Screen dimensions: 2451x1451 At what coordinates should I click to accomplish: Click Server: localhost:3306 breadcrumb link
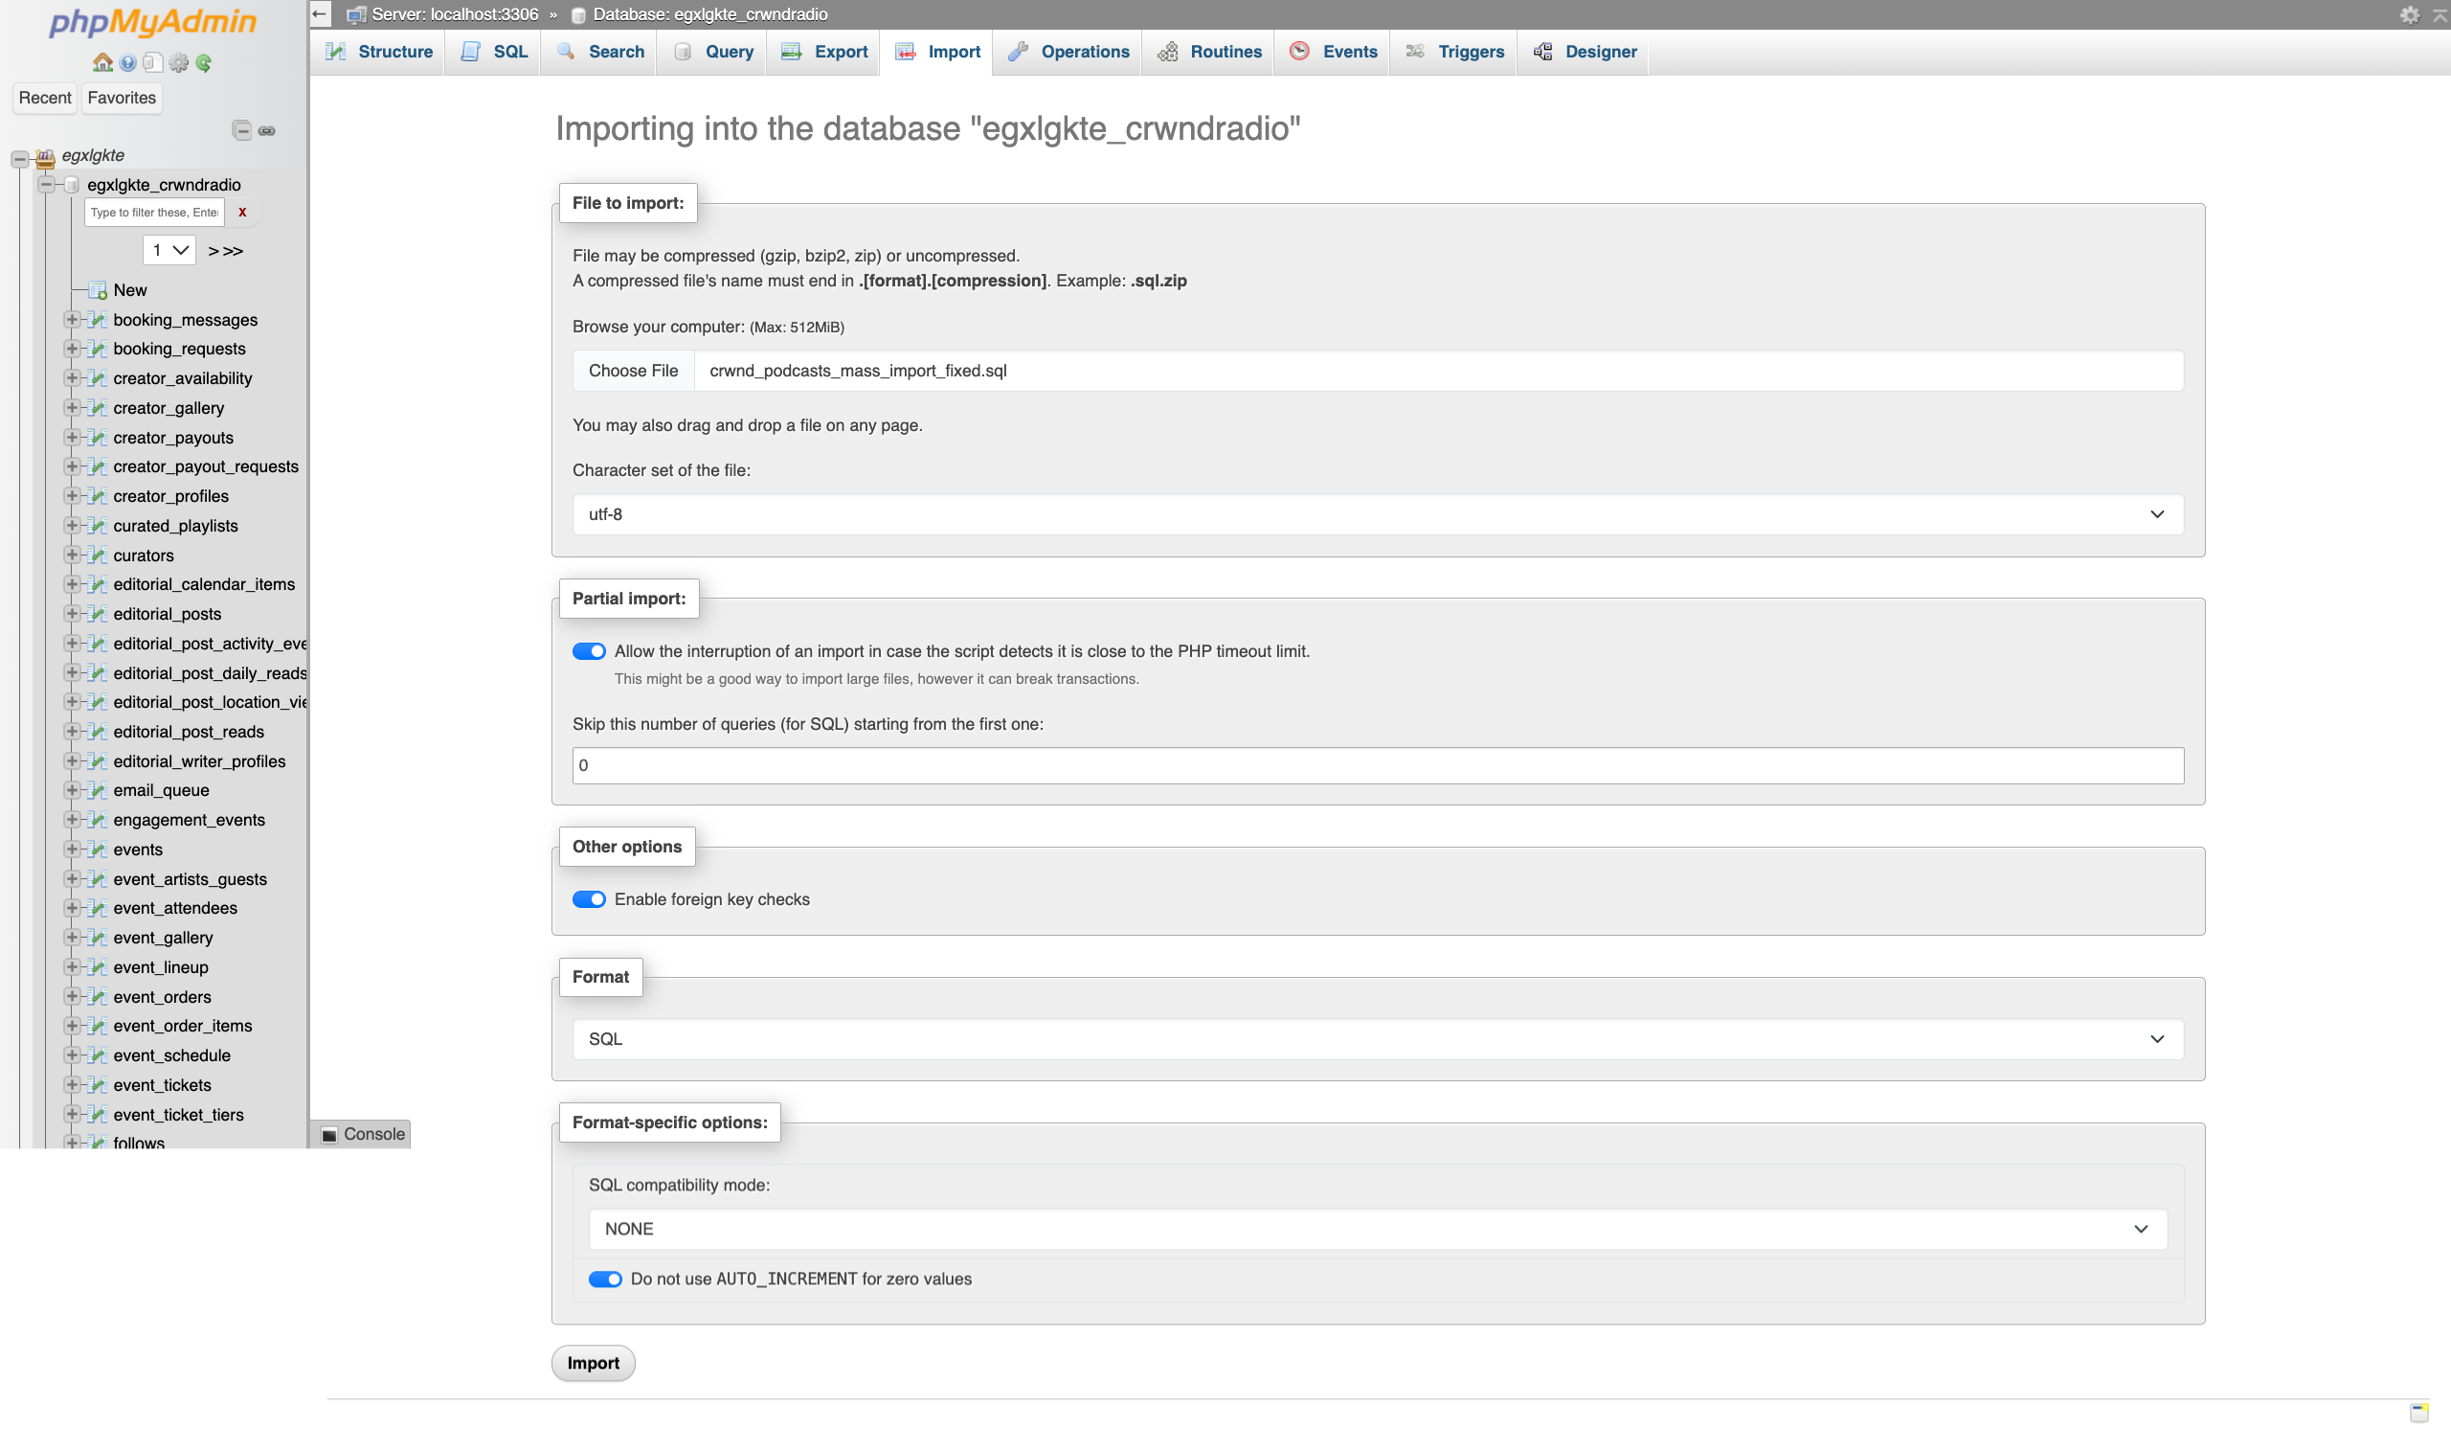[455, 14]
